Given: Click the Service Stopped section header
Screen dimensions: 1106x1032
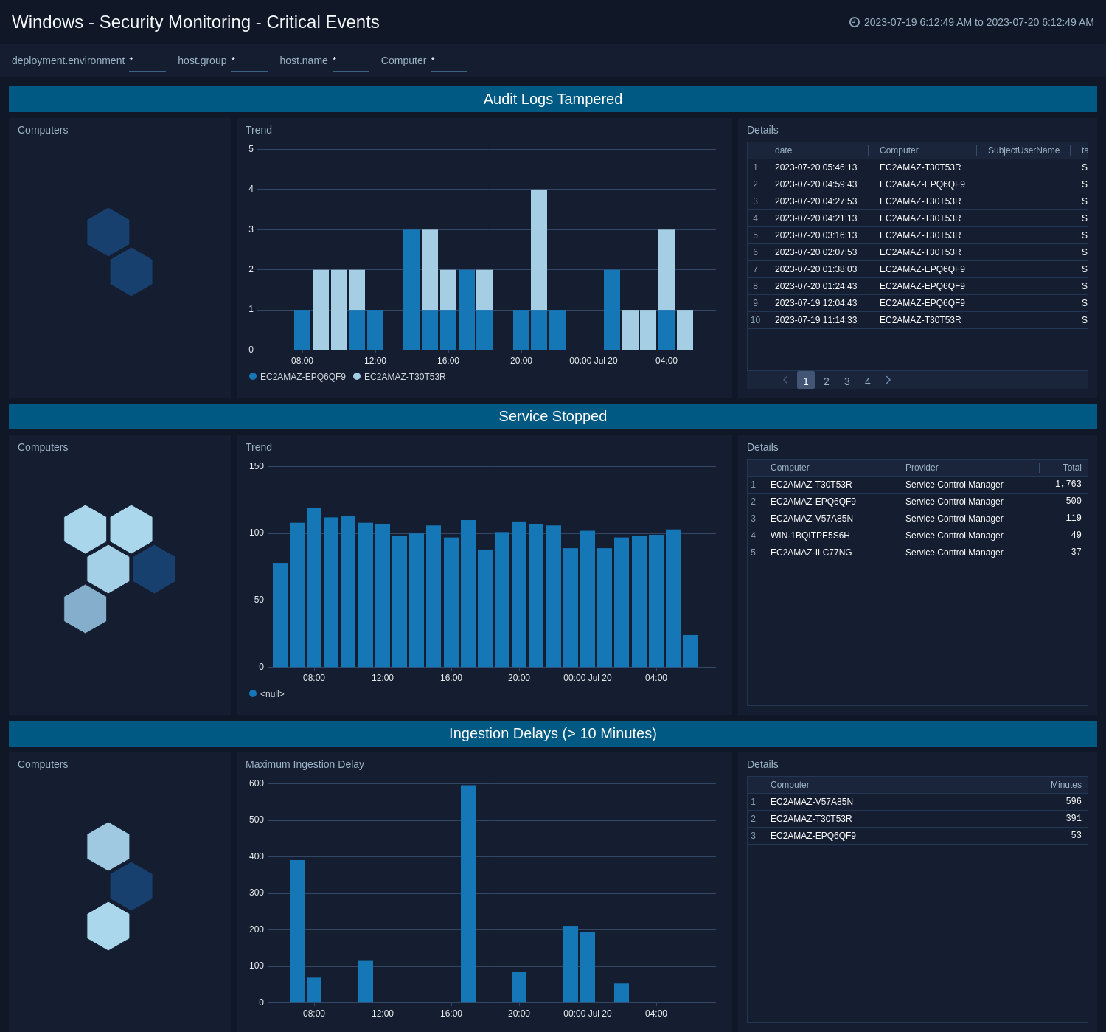Looking at the screenshot, I should pos(553,416).
